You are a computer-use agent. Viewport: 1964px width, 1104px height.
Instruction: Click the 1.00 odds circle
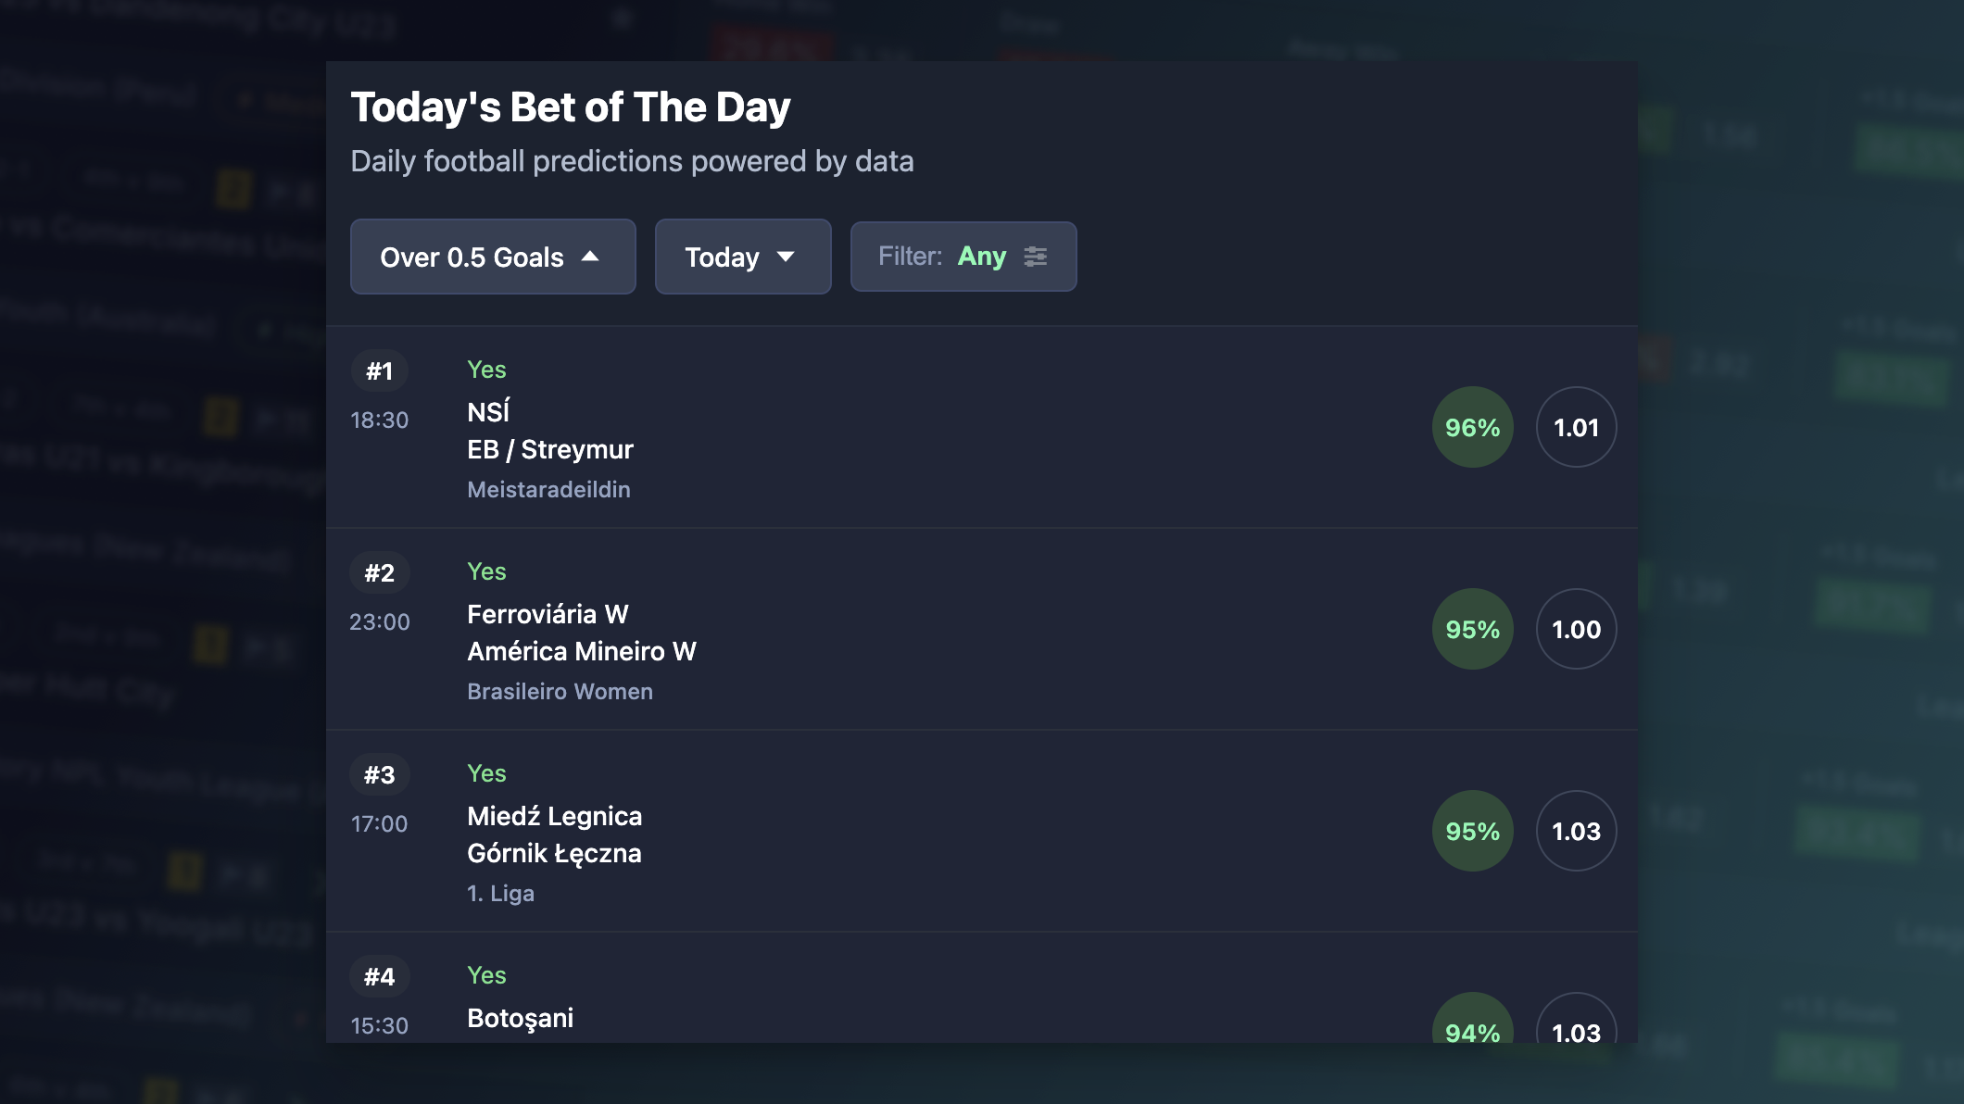1576,629
